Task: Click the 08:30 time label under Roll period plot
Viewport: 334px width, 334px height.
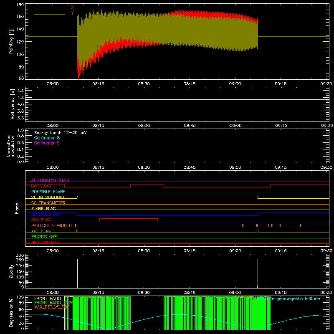Action: (144, 126)
